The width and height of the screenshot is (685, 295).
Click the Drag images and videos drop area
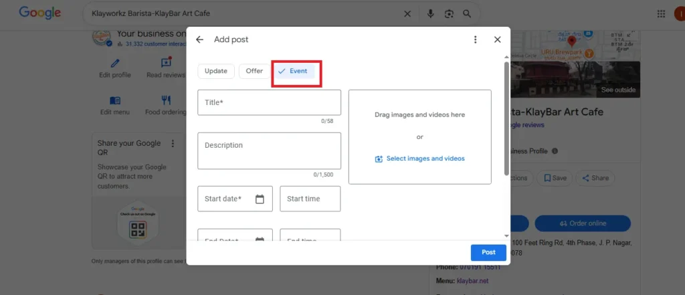coord(420,136)
